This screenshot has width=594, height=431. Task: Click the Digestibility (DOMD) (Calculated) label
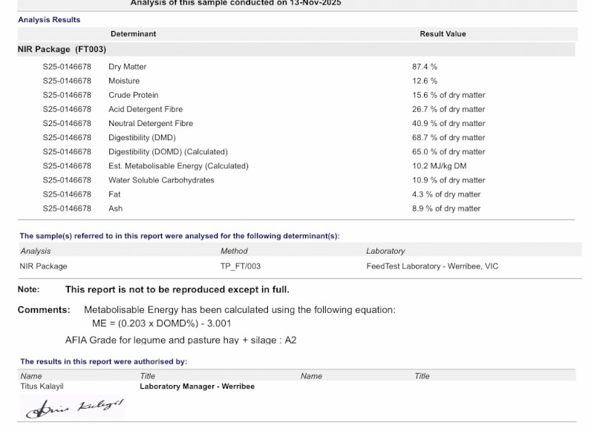click(x=168, y=151)
